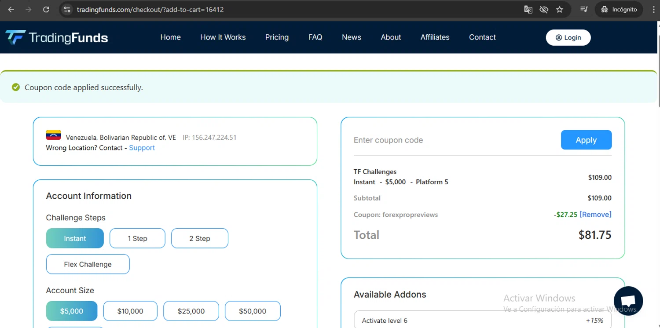This screenshot has height=328, width=660.
Task: Click the 'TF Challenges' product title
Action: [x=375, y=172]
